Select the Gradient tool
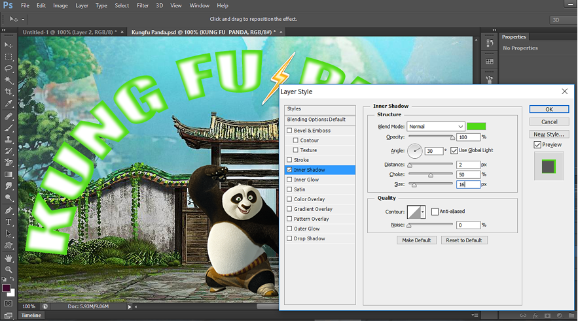The image size is (578, 322). pos(9,174)
